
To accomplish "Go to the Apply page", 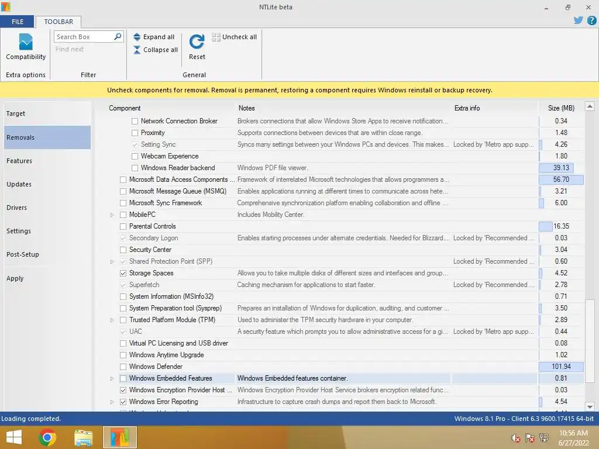I will [47, 278].
